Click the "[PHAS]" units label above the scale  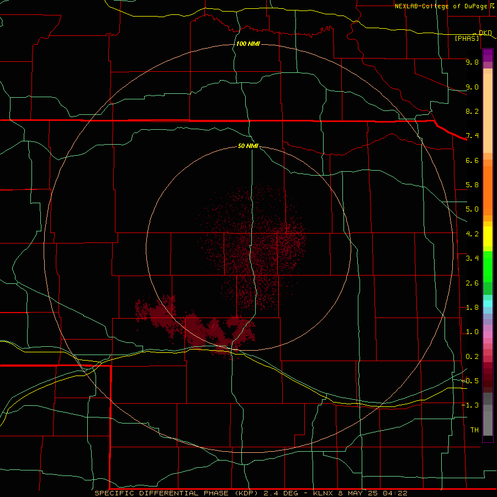pos(467,38)
